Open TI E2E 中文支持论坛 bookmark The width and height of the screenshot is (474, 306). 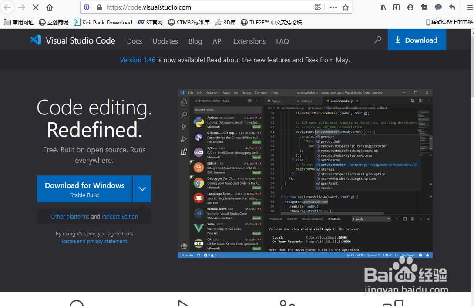tap(272, 22)
